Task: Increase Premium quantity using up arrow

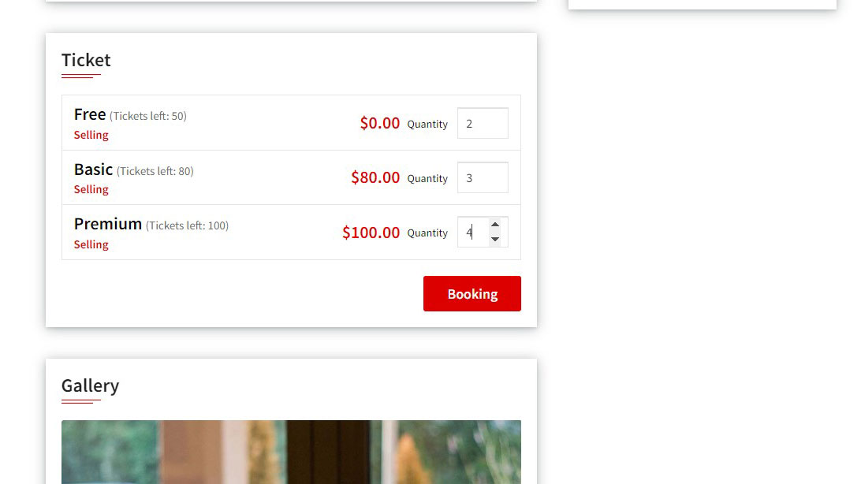Action: tap(495, 225)
